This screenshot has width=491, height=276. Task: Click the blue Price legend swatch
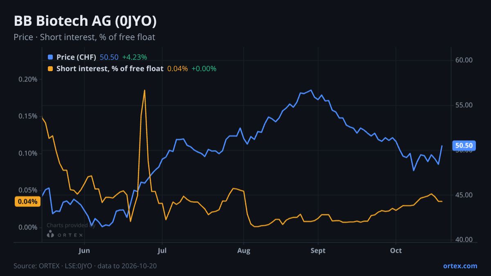[50, 57]
